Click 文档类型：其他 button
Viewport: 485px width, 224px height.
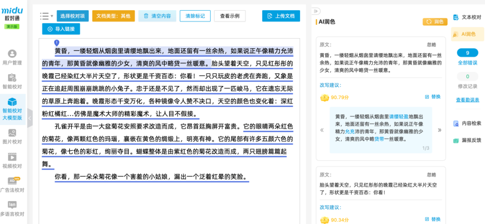point(114,16)
